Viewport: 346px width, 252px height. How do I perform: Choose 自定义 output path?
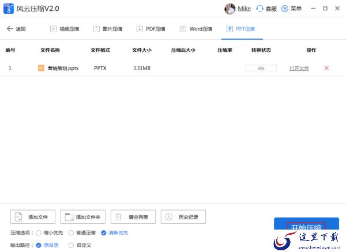click(80, 245)
